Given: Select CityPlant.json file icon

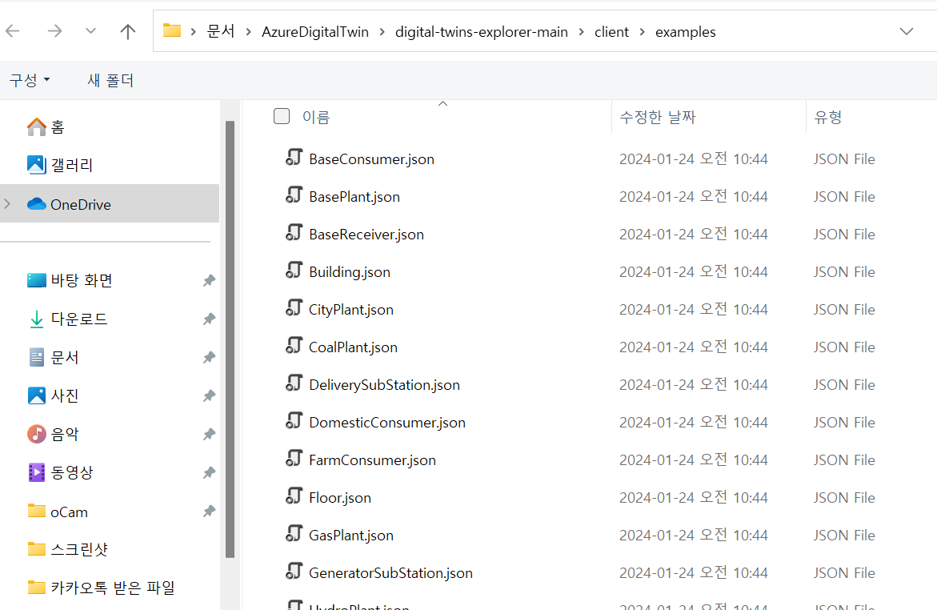Looking at the screenshot, I should click(x=294, y=308).
